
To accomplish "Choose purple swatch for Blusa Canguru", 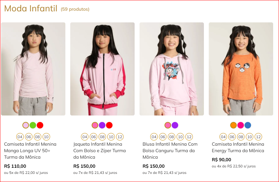I will click(175, 125).
